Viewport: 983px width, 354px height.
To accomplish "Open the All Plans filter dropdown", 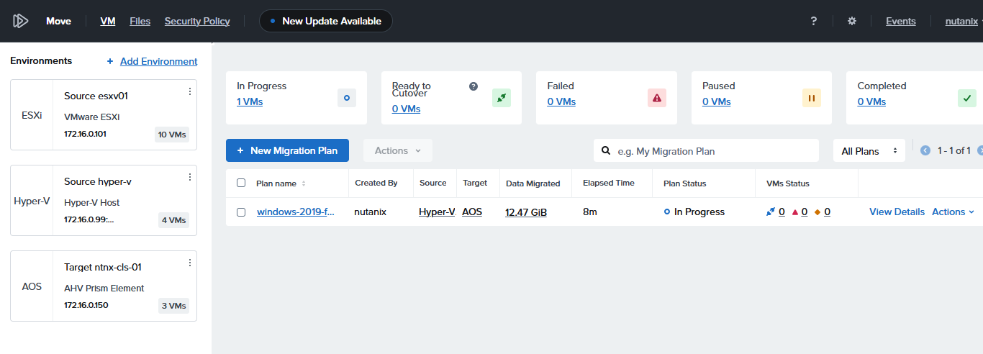I will coord(869,151).
